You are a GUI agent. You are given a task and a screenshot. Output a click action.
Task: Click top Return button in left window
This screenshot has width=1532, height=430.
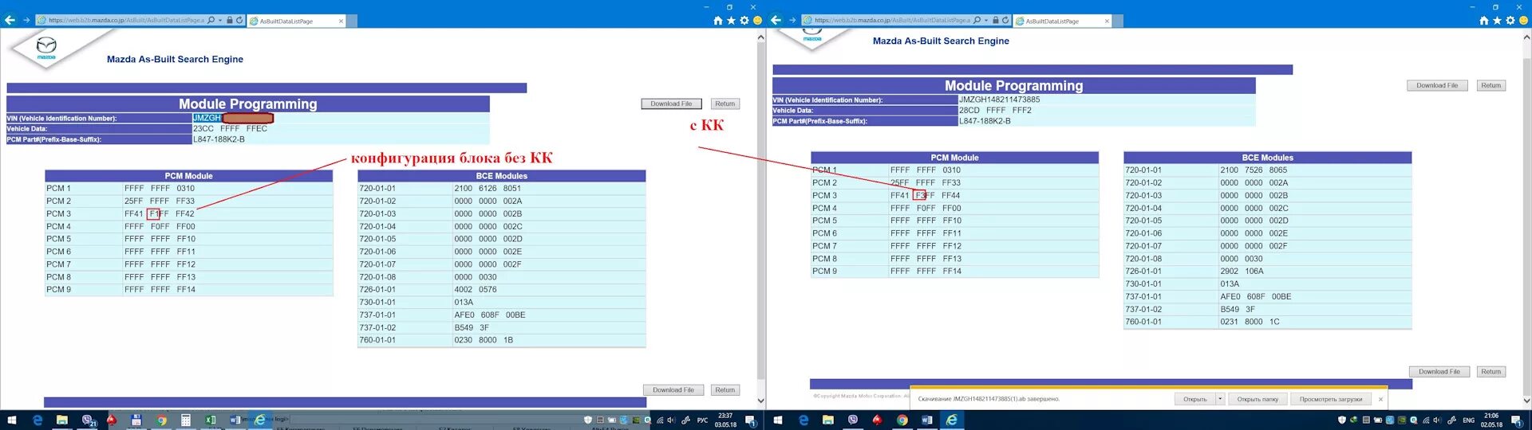725,104
